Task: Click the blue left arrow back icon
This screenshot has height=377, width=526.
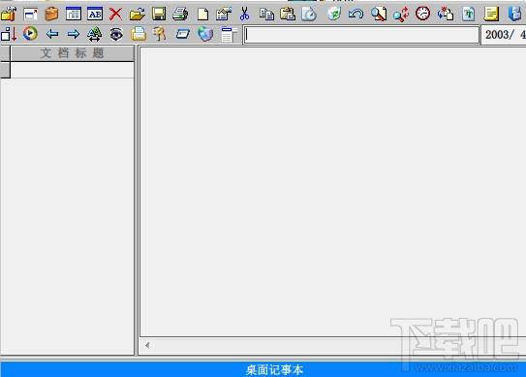Action: (52, 34)
